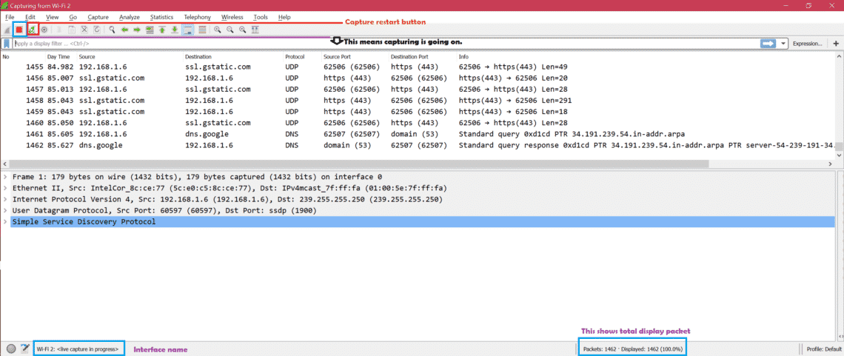Toggle auto-scroll during live capture
This screenshot has height=356, width=844.
(x=188, y=30)
